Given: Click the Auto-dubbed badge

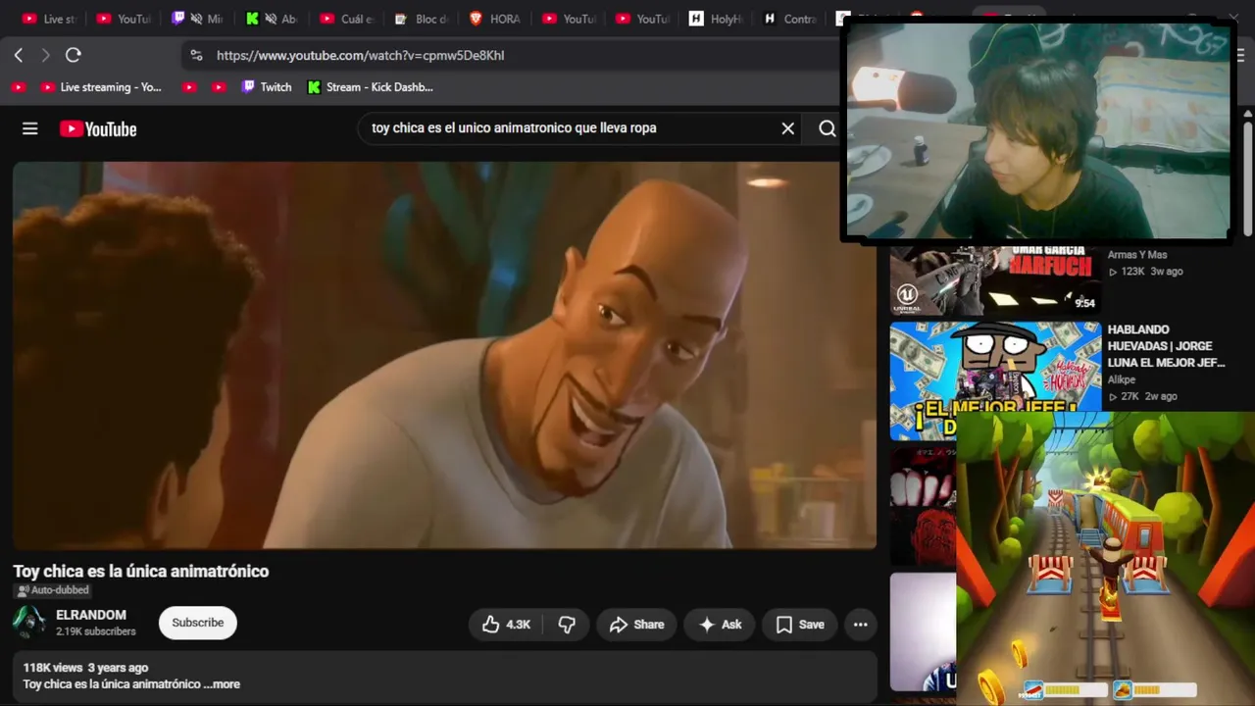Looking at the screenshot, I should click(52, 590).
